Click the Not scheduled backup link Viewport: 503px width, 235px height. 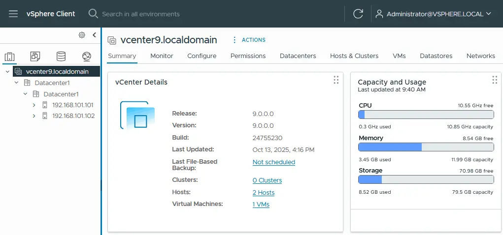[273, 162]
